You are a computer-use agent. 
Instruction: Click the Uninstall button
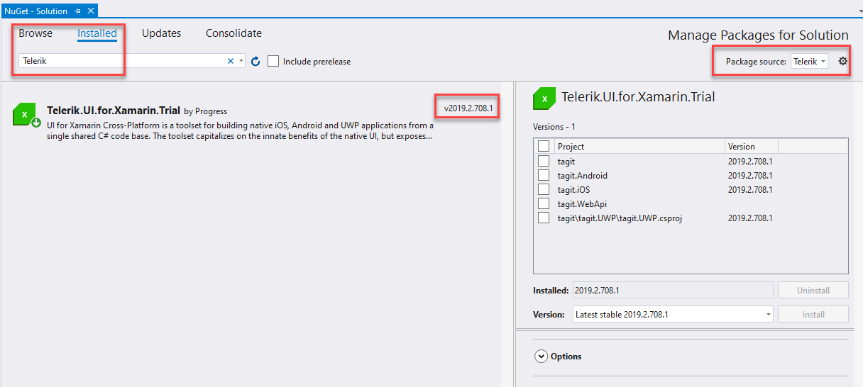click(x=813, y=290)
